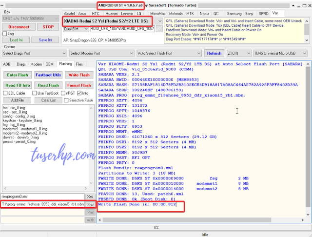Open Select Diags Port dropdown

pyautogui.click(x=34, y=53)
